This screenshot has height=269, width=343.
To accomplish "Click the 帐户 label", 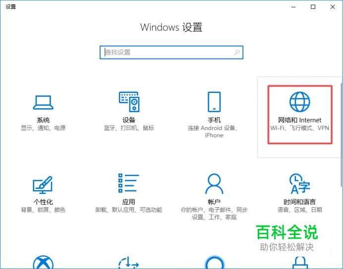I will pyautogui.click(x=214, y=202).
